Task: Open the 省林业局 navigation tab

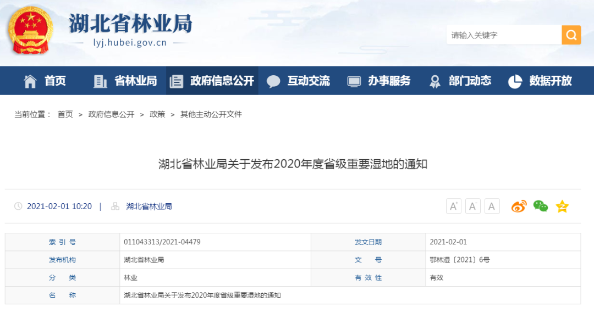Action: pyautogui.click(x=125, y=81)
